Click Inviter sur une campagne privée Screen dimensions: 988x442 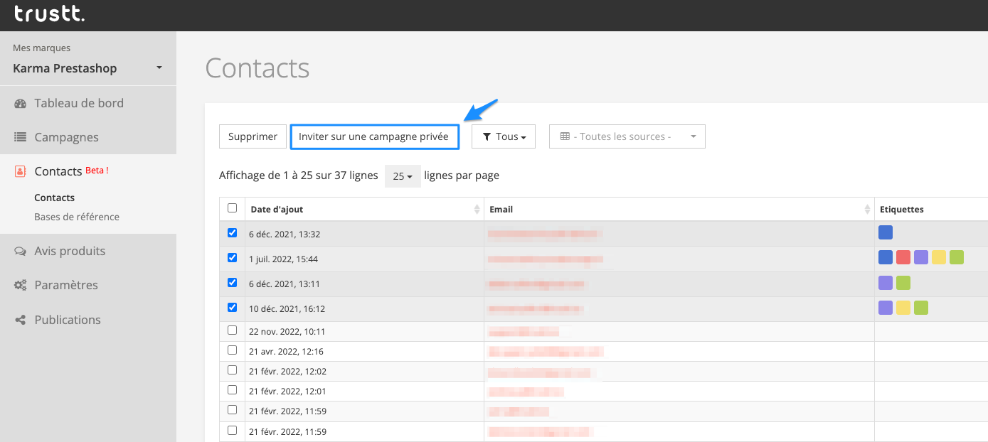click(x=374, y=136)
